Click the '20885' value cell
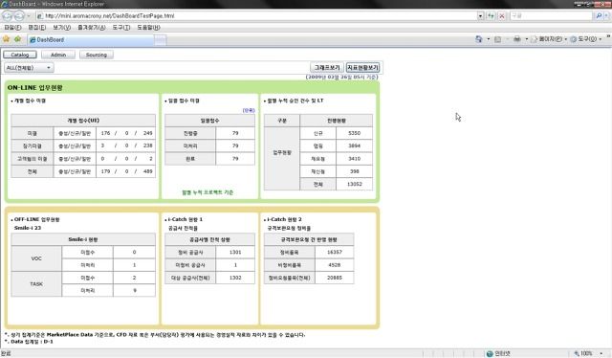Image resolution: width=612 pixels, height=358 pixels. tap(335, 278)
